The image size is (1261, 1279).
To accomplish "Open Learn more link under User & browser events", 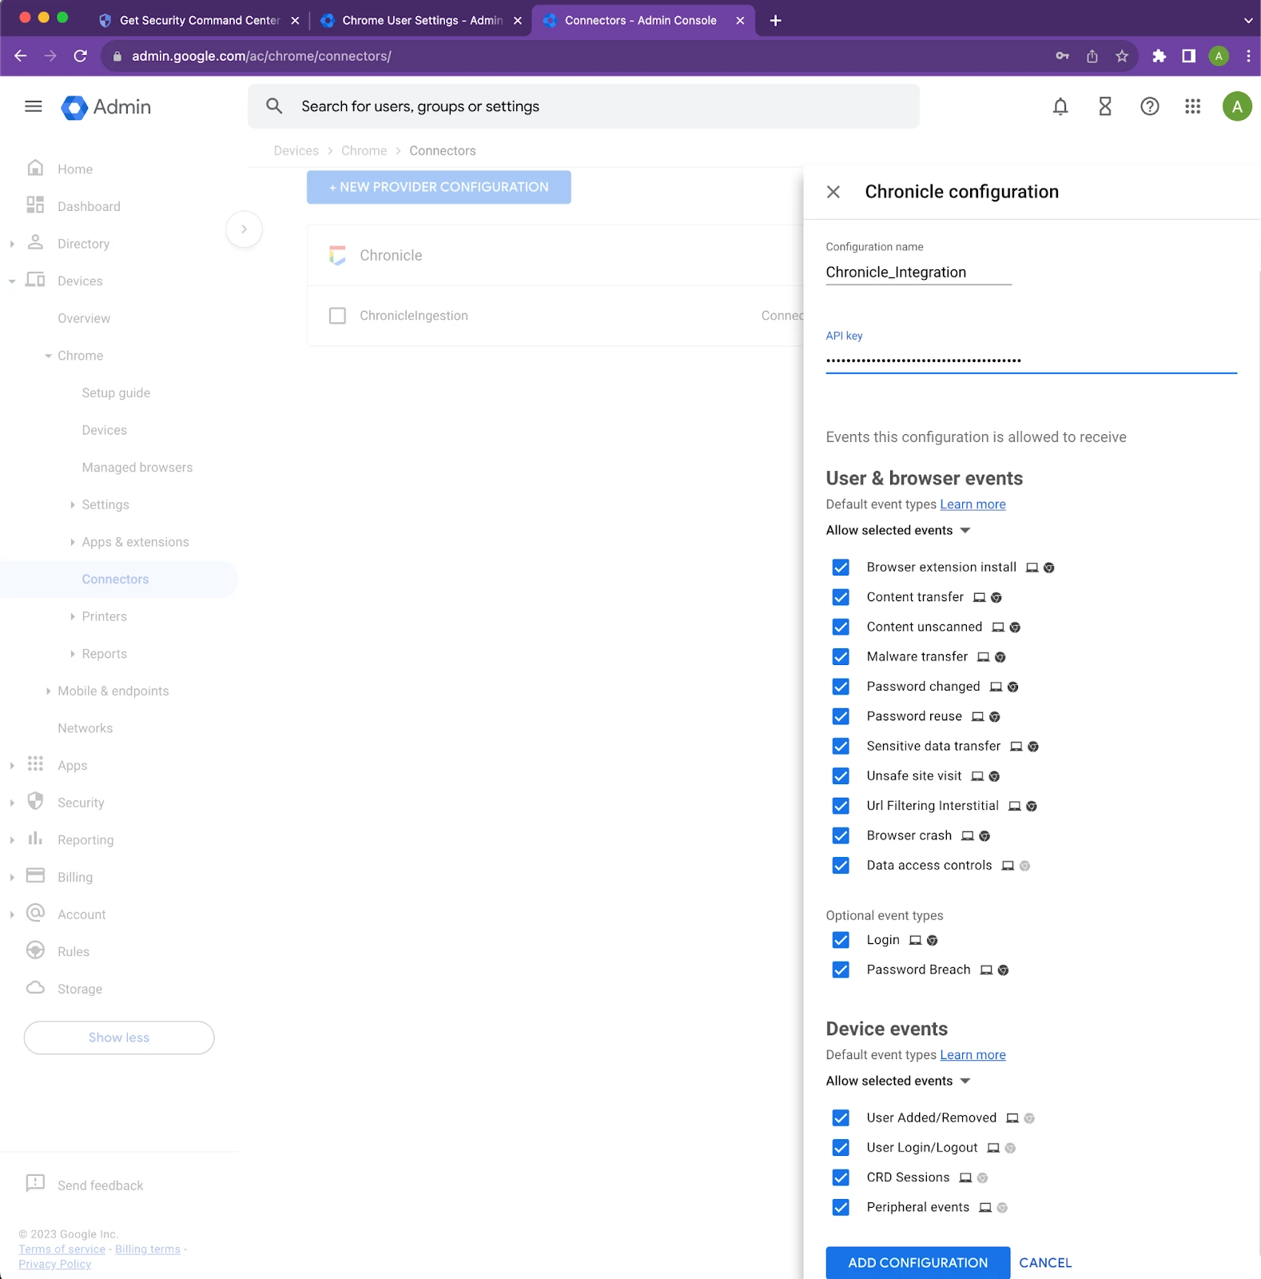I will tap(973, 504).
